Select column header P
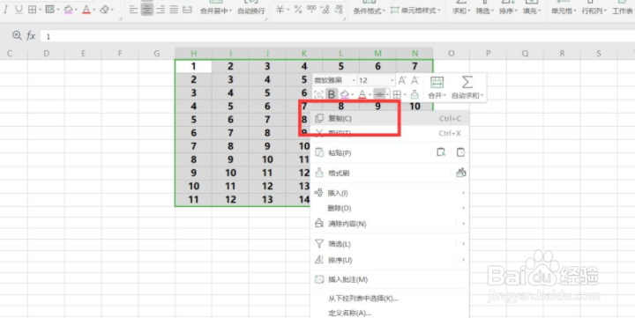 coord(488,54)
